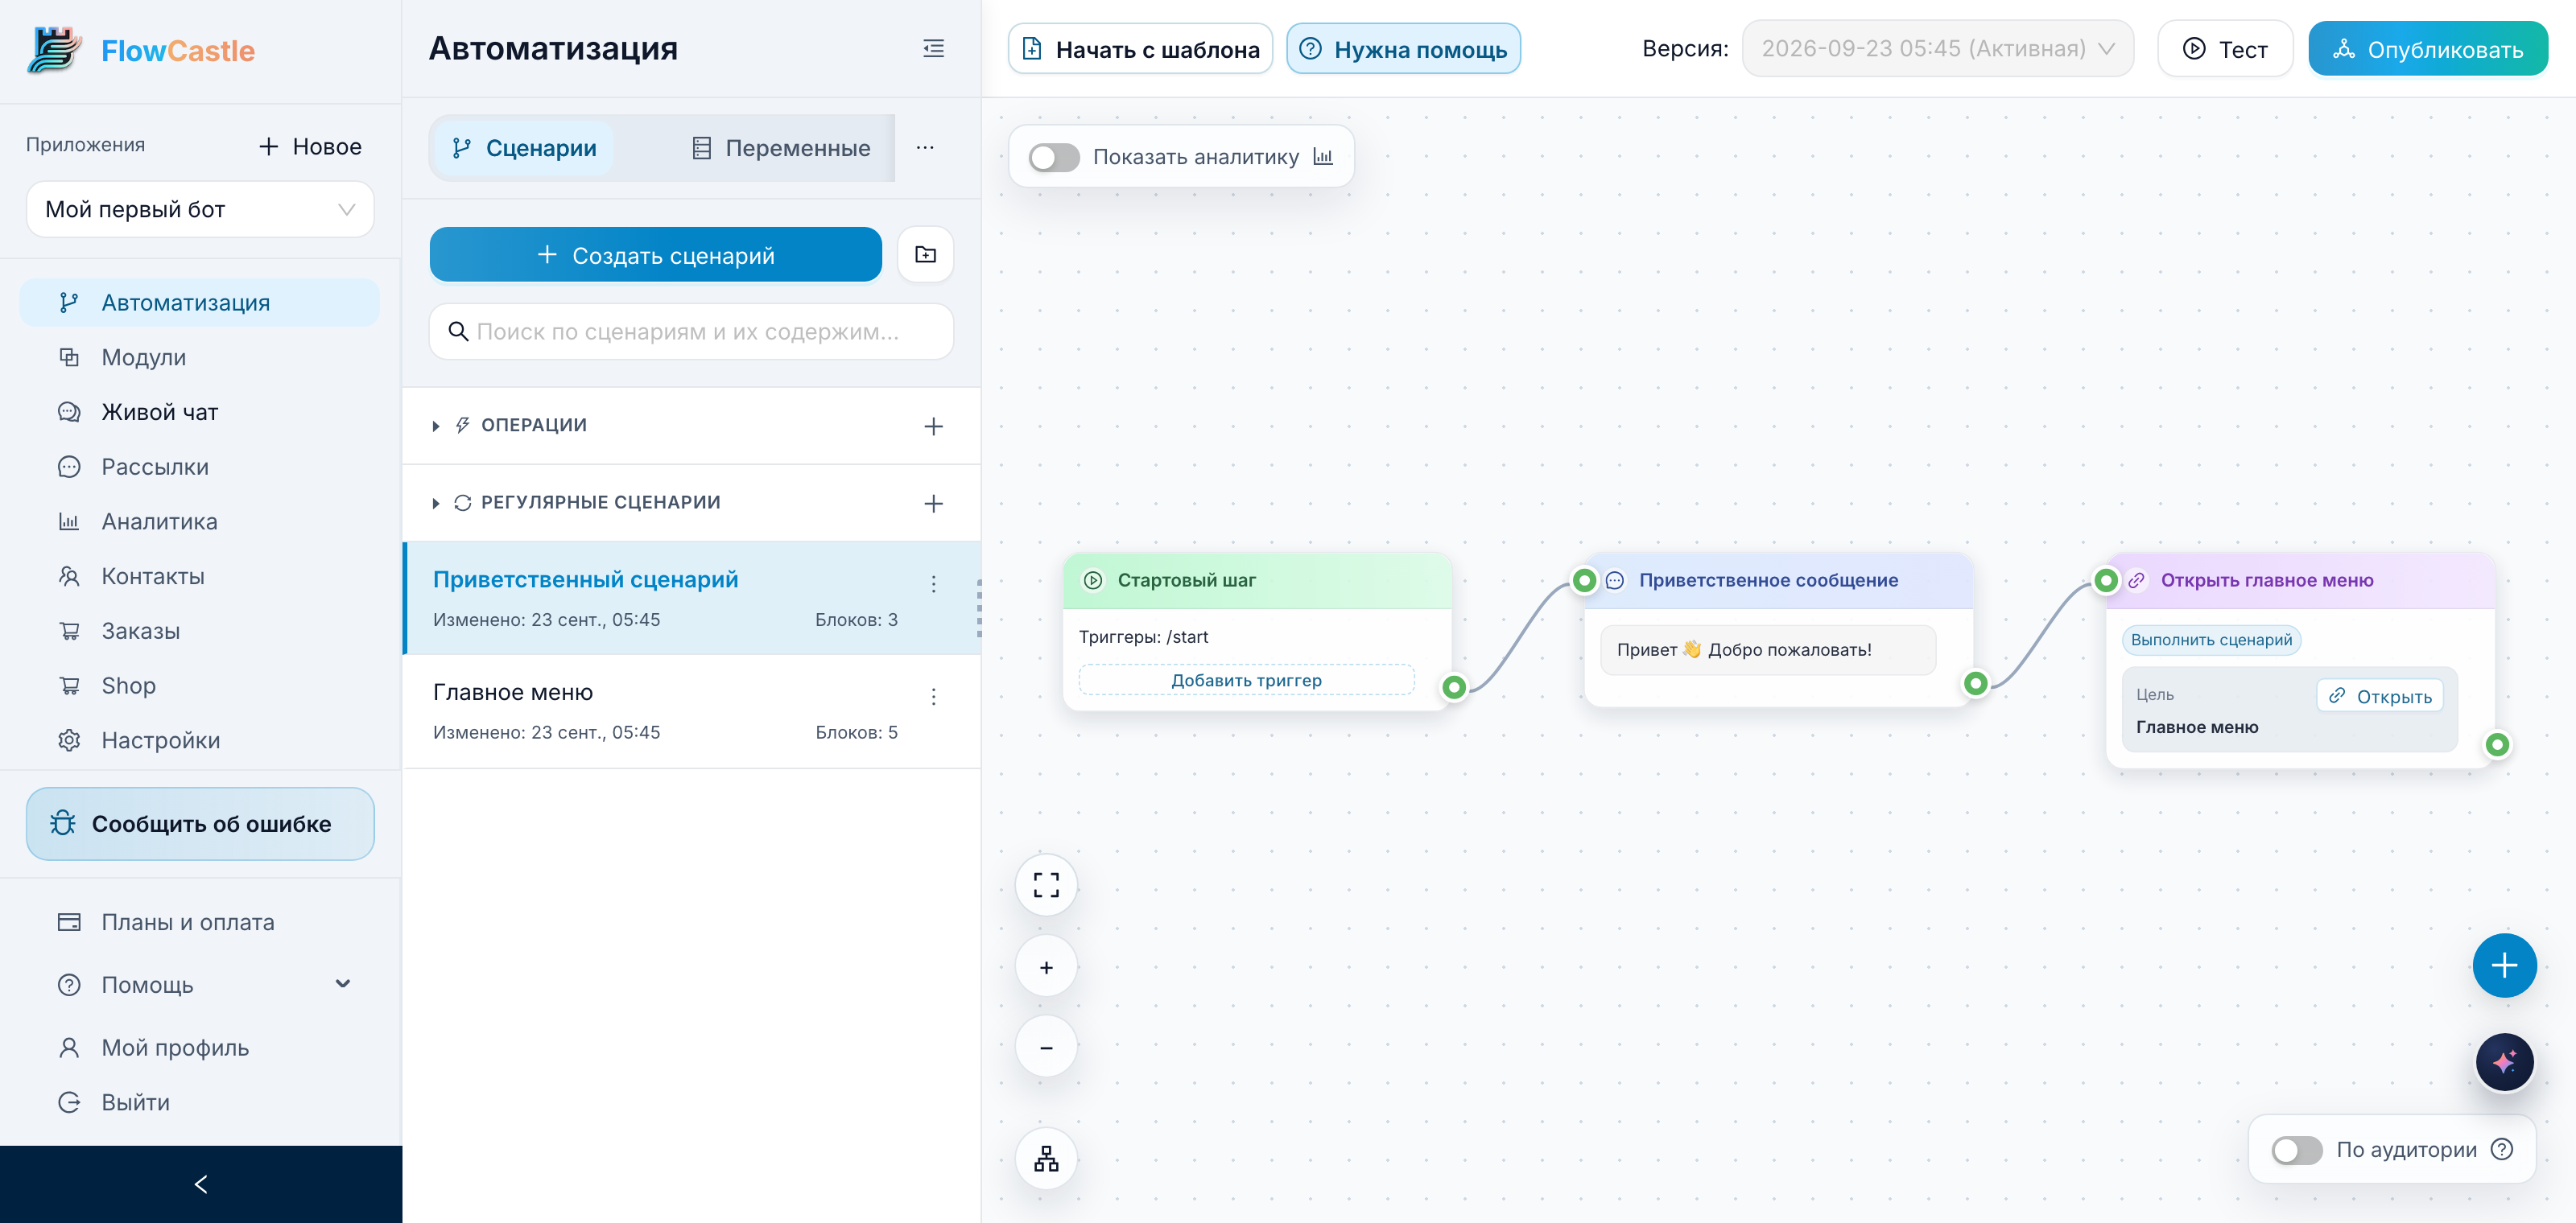Click the Опубликовать button

pyautogui.click(x=2427, y=49)
